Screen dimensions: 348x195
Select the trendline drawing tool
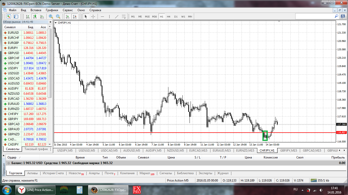[117, 17]
